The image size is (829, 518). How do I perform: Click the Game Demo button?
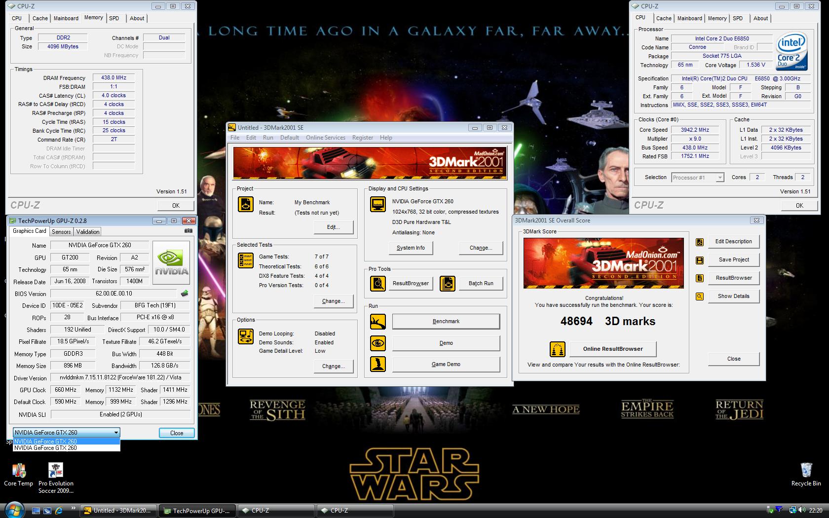tap(446, 364)
